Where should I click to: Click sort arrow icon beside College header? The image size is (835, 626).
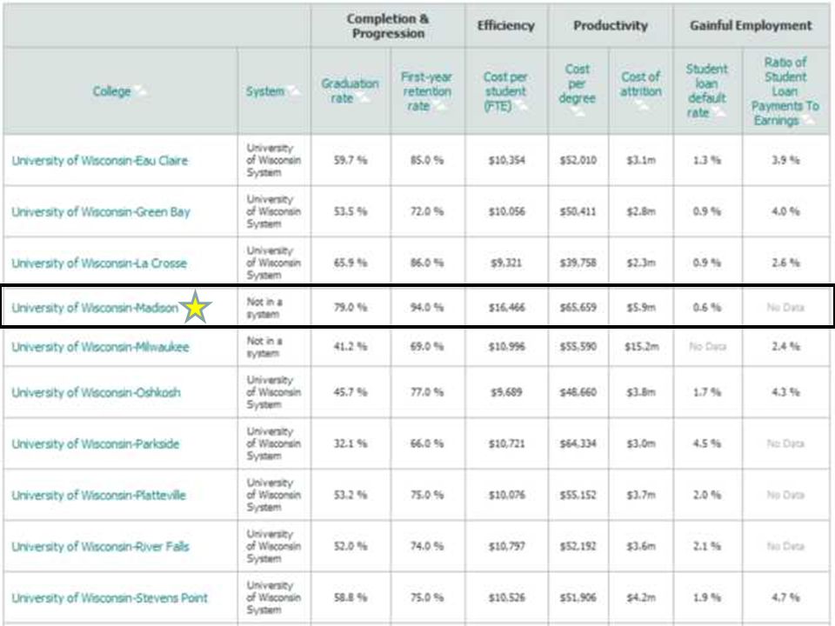(x=141, y=91)
